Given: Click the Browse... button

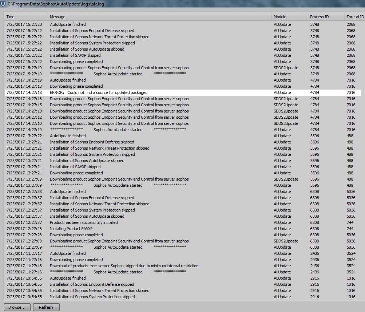Looking at the screenshot, I should (17, 307).
